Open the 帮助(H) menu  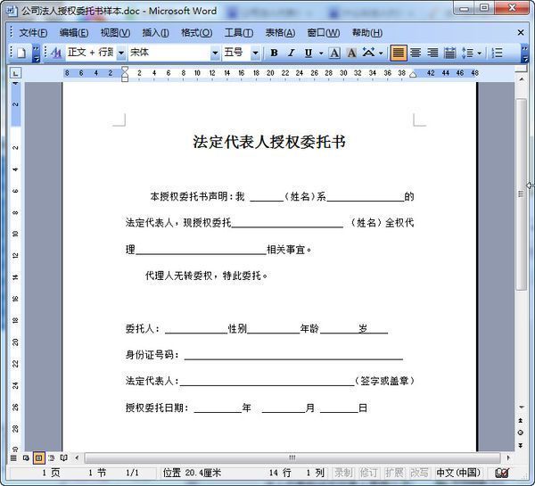367,33
